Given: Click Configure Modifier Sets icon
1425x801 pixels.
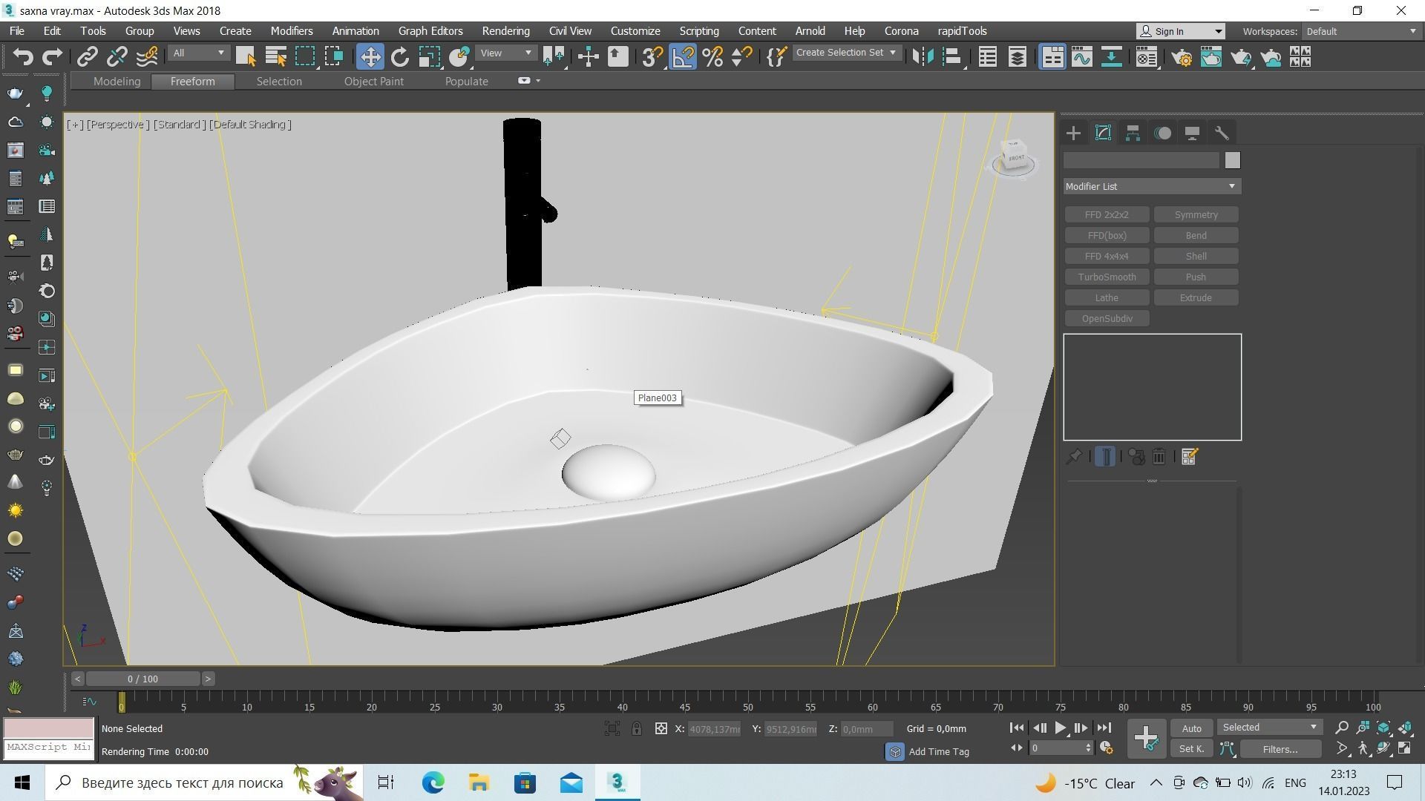Looking at the screenshot, I should click(1189, 457).
